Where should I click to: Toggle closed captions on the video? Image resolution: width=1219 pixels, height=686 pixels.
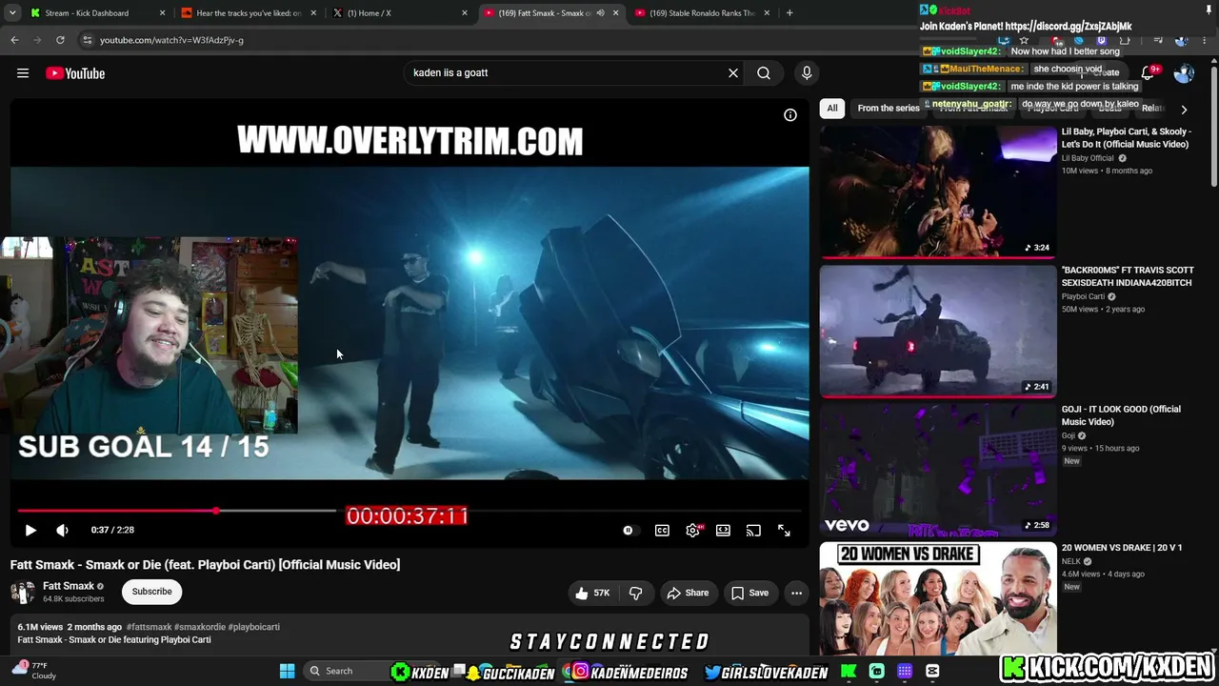pos(662,531)
